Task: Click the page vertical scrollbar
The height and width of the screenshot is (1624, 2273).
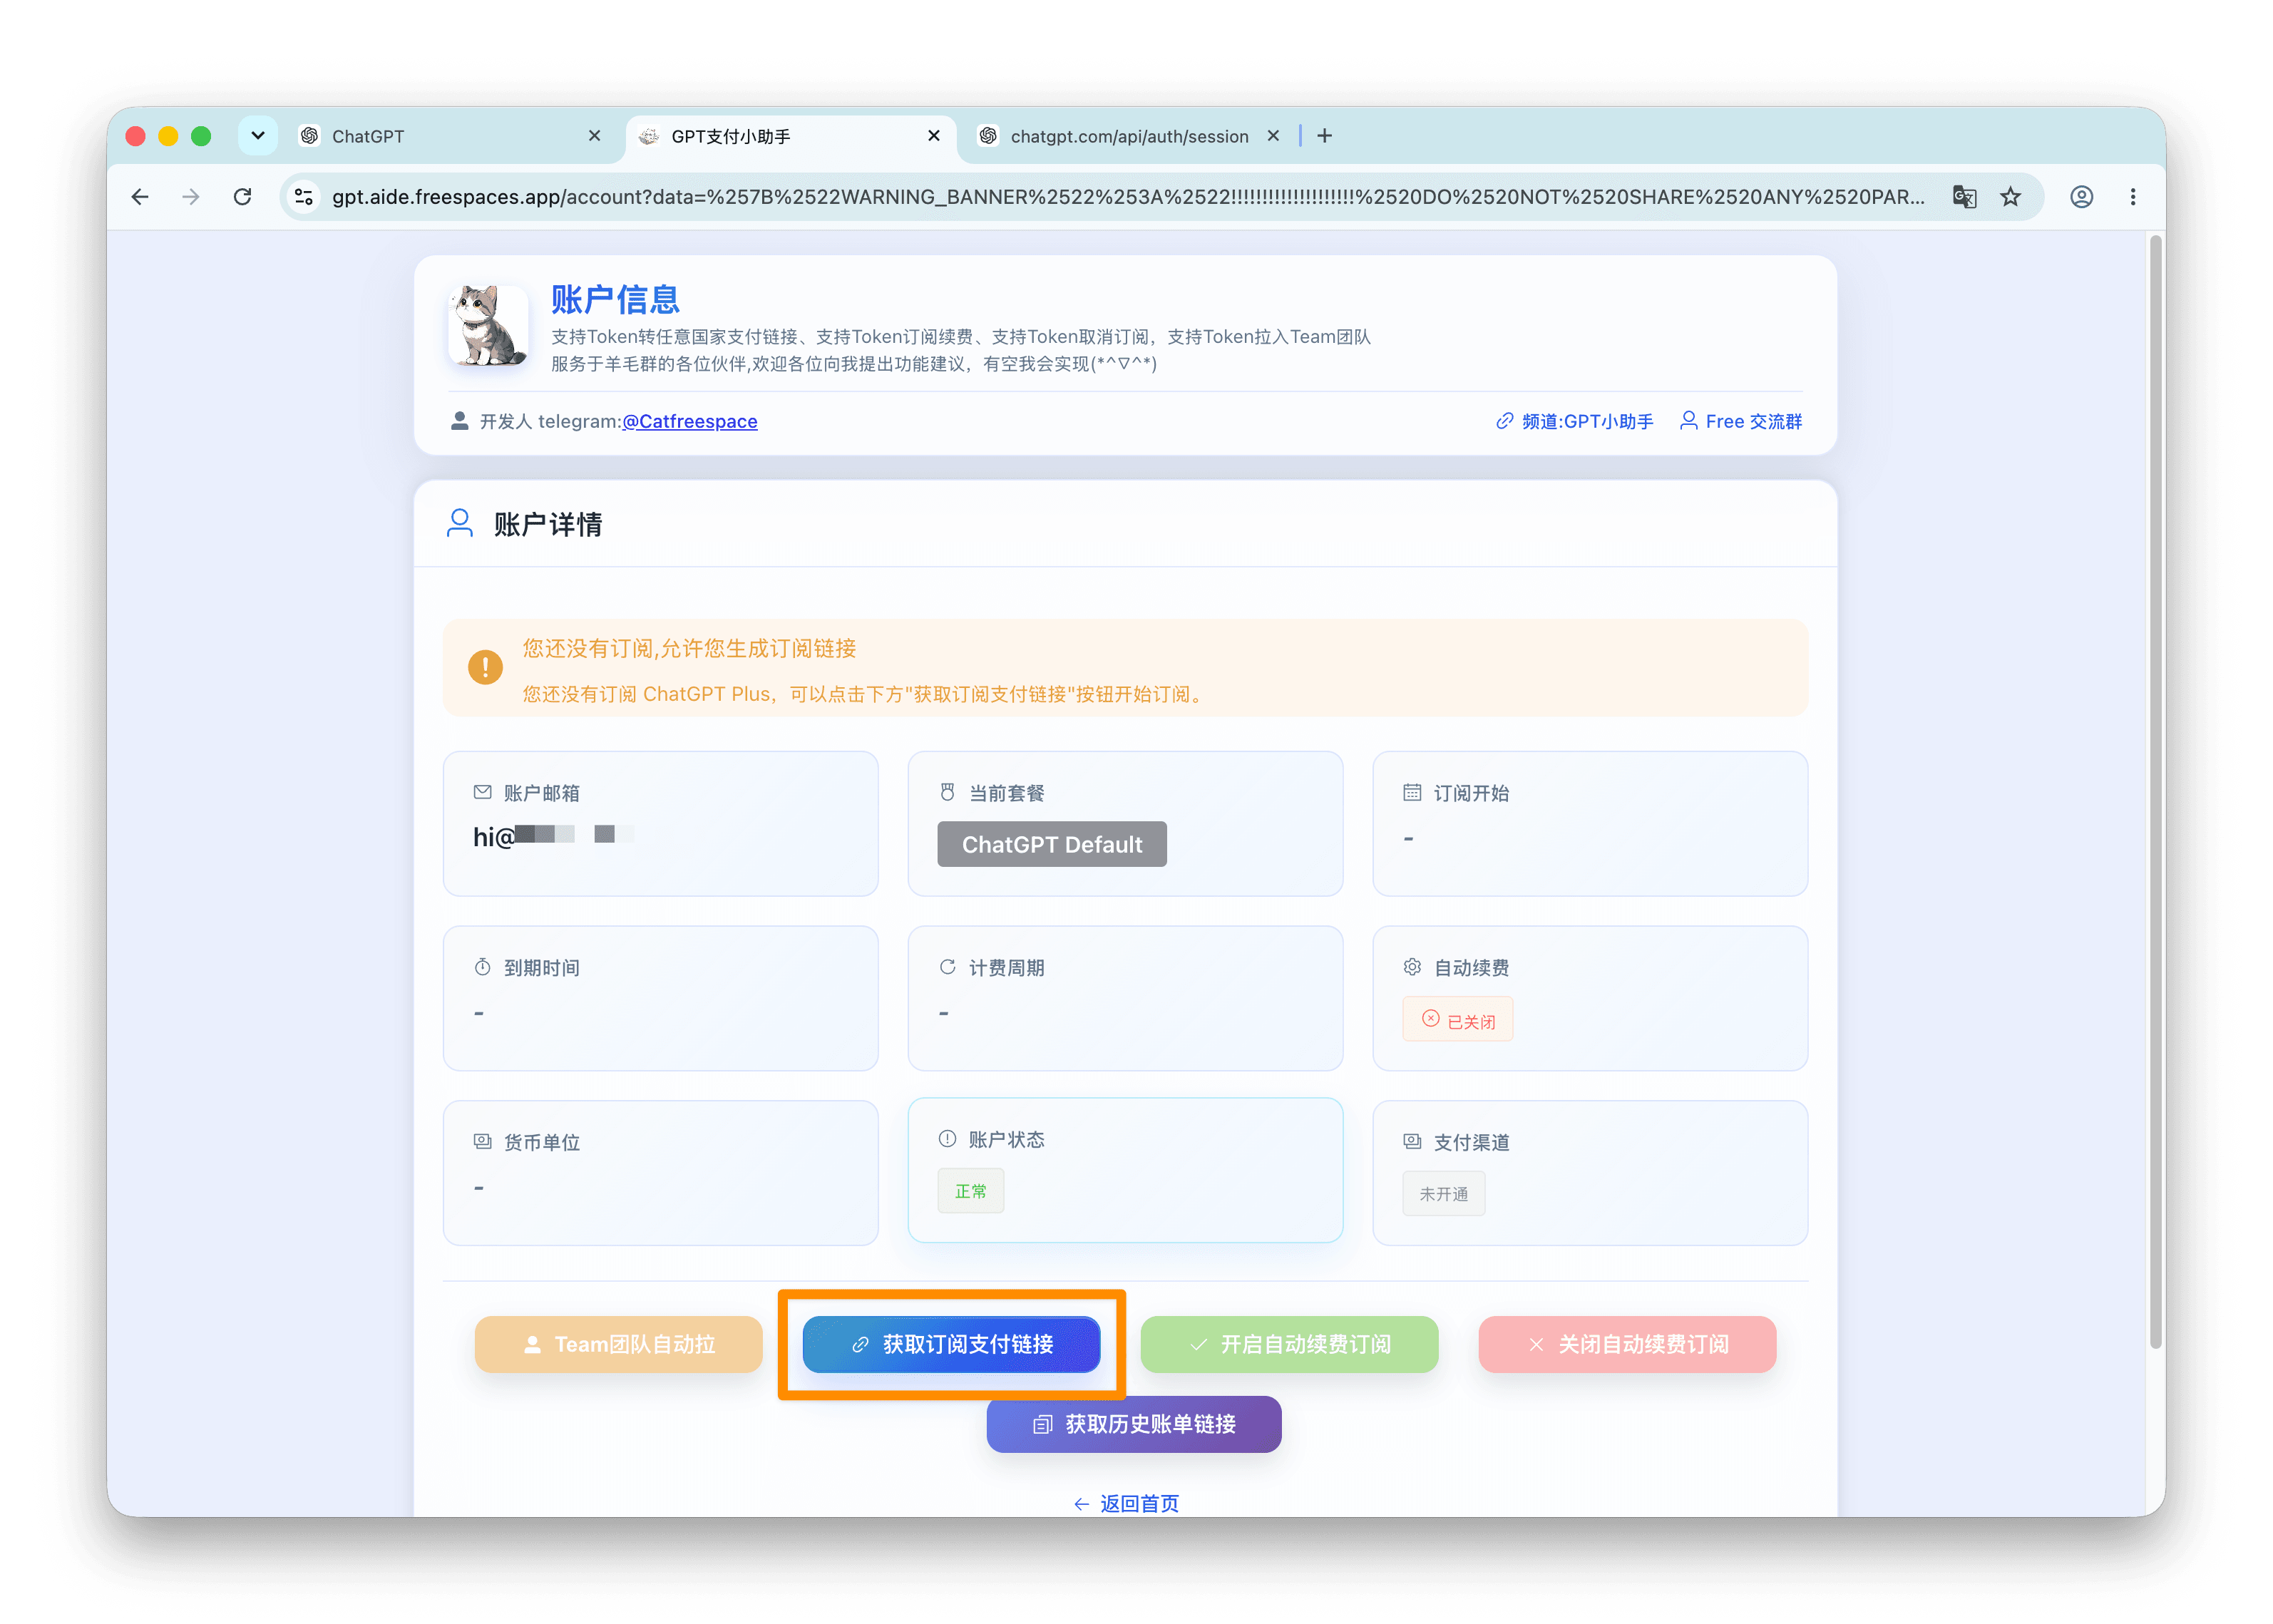Action: pyautogui.click(x=2155, y=792)
